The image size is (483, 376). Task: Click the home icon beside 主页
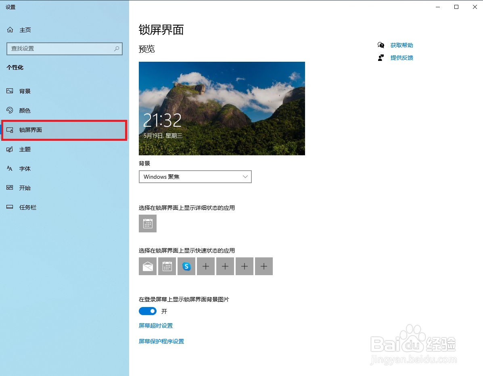coord(10,29)
